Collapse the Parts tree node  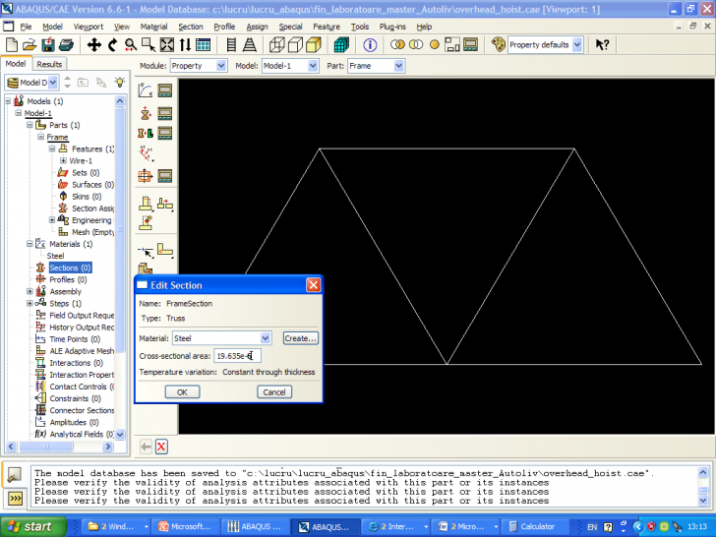pos(30,126)
